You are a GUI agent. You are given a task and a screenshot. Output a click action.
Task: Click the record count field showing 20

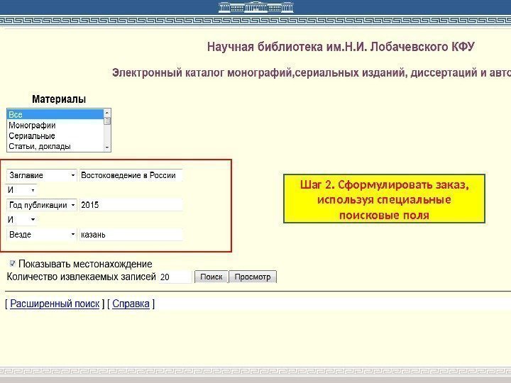[175, 277]
